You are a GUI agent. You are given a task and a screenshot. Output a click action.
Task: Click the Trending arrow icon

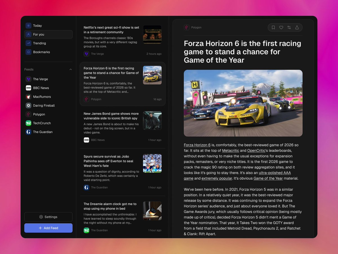[x=28, y=43]
